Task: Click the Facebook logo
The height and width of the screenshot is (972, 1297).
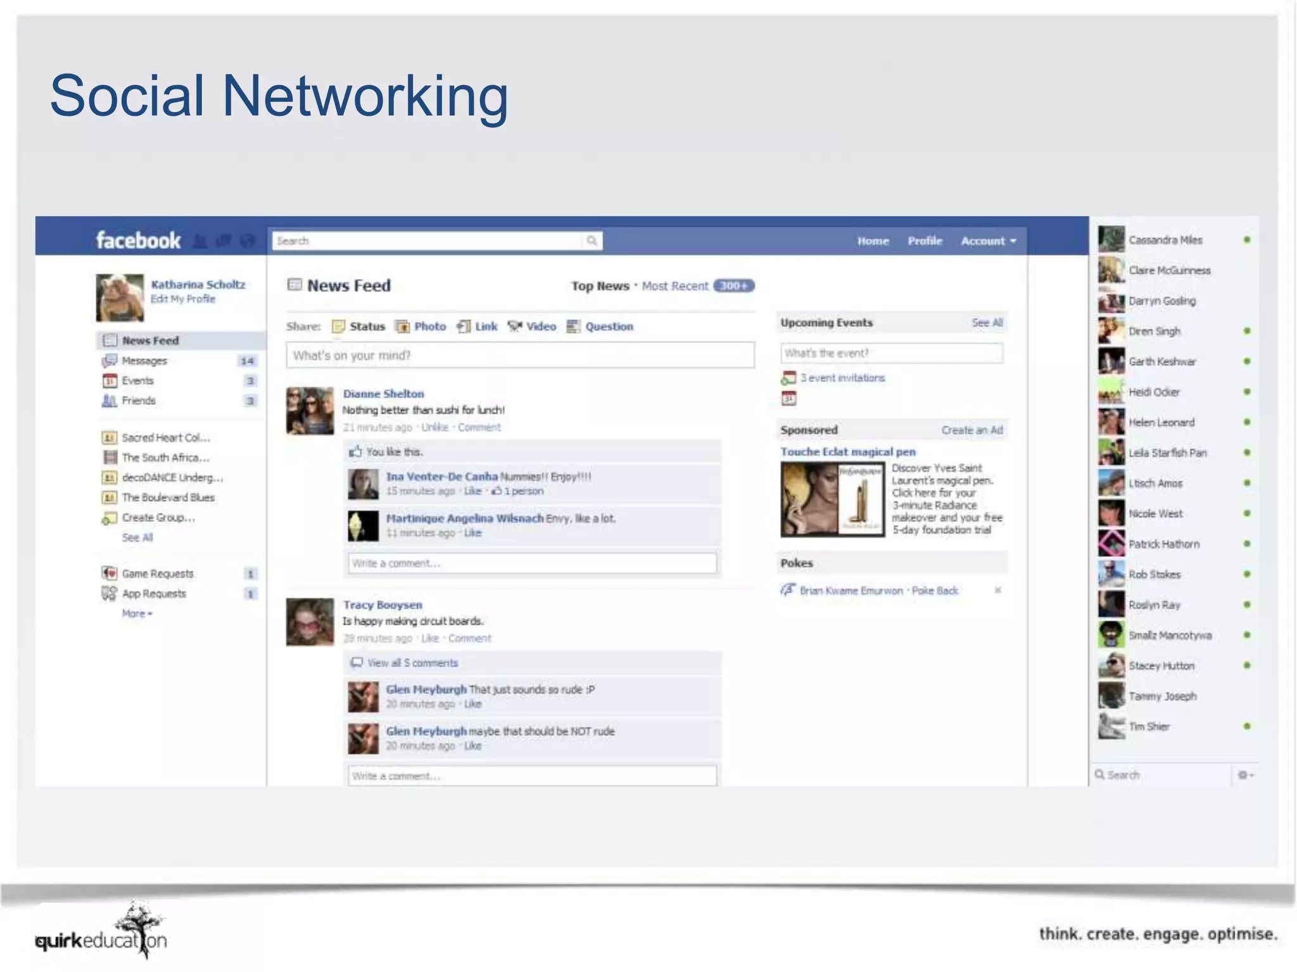Action: coord(138,240)
